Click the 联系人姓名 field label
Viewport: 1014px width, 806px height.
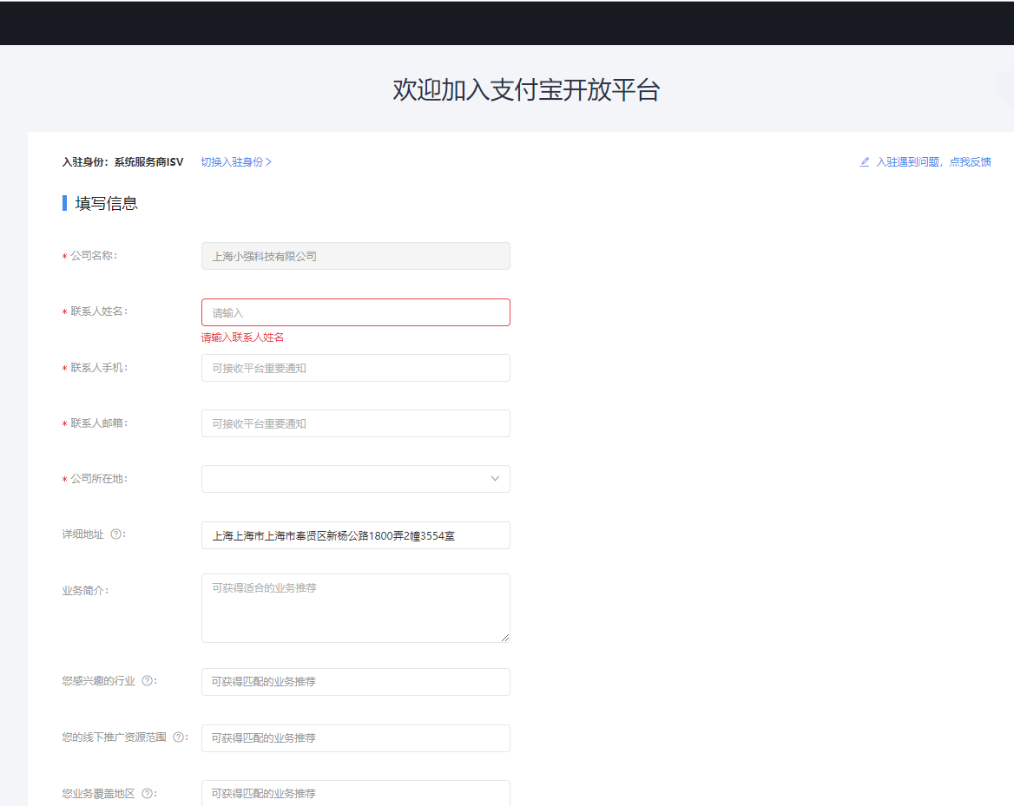(99, 311)
